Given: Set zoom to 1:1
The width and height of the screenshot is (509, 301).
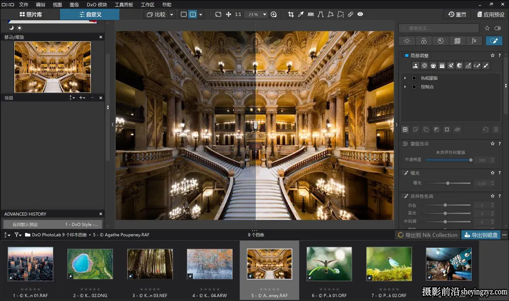Looking at the screenshot, I should [238, 14].
